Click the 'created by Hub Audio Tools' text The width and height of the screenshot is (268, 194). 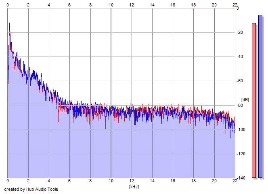[31, 189]
